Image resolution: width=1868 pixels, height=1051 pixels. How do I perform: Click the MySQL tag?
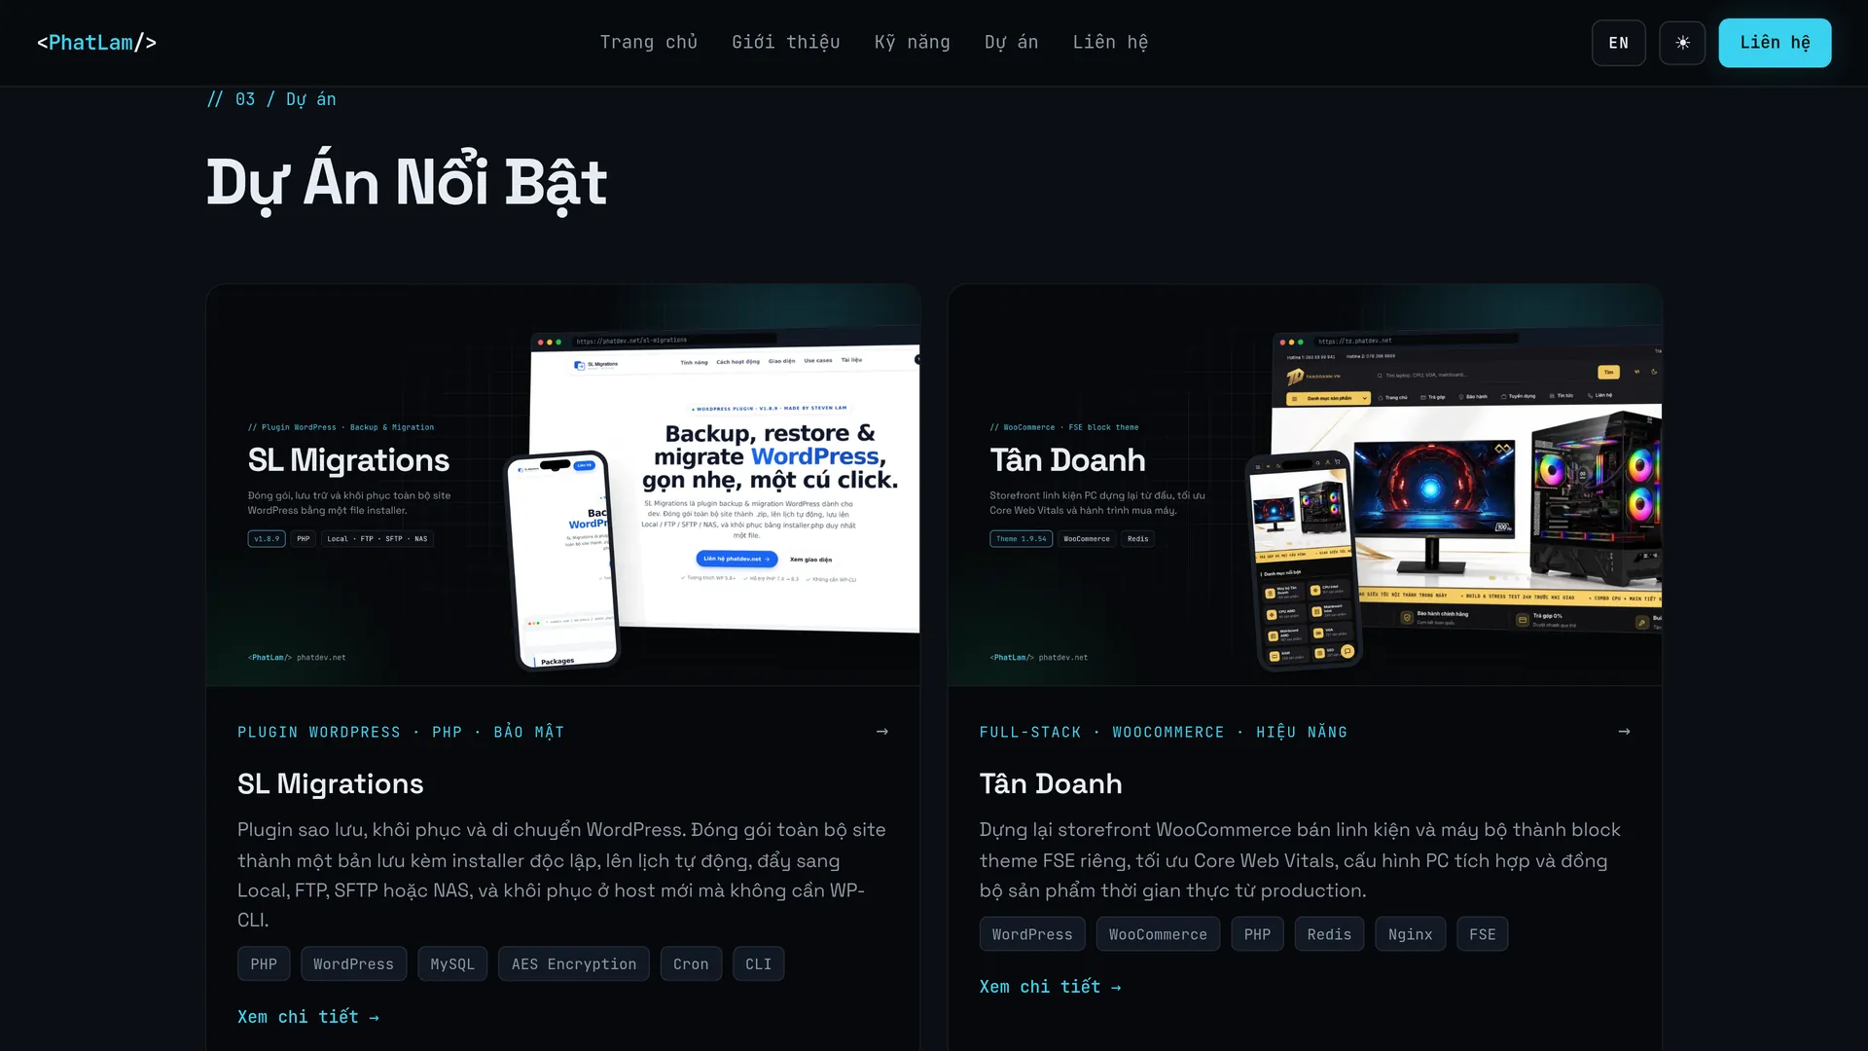point(452,964)
